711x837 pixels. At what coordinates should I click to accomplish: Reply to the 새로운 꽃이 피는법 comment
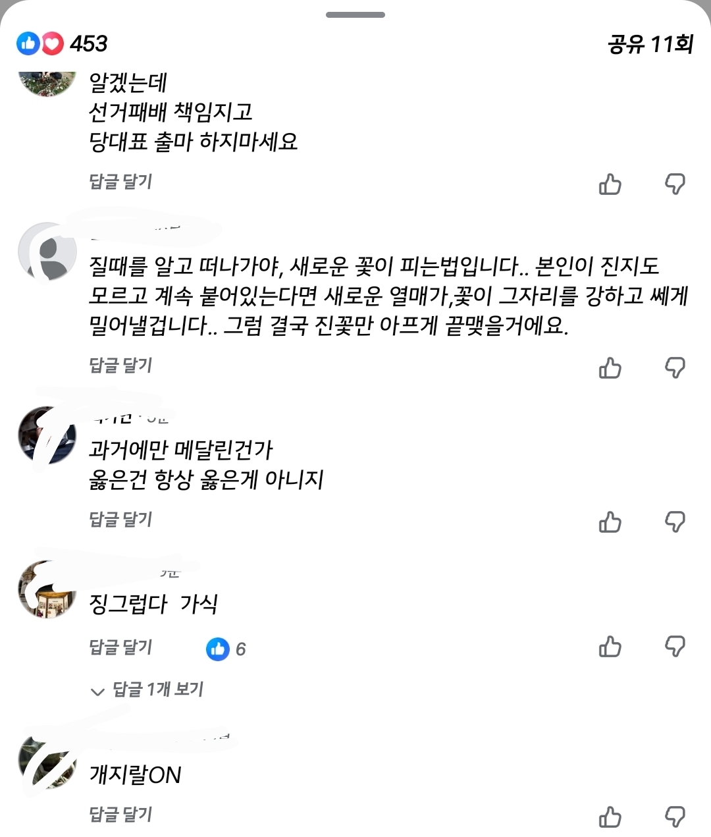point(120,365)
